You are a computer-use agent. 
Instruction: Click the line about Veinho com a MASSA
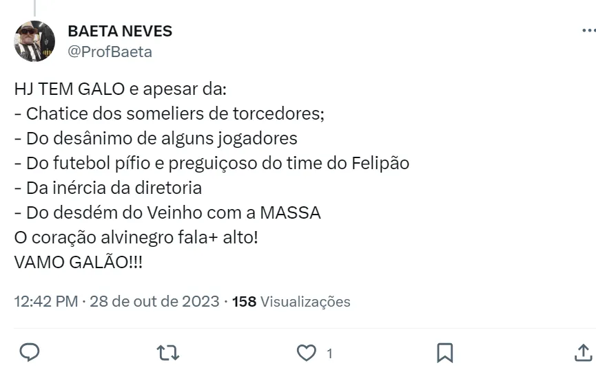tap(167, 212)
